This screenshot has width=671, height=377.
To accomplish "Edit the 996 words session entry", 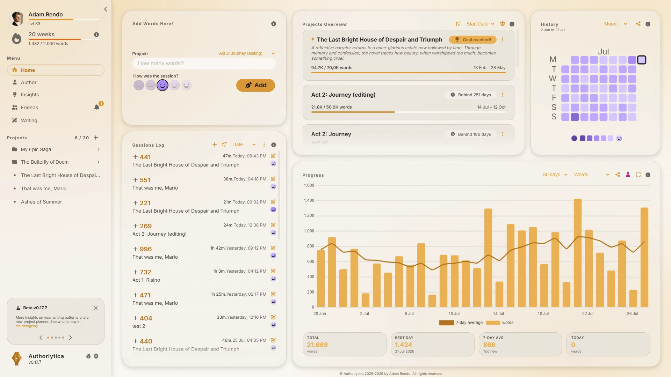I will (273, 248).
